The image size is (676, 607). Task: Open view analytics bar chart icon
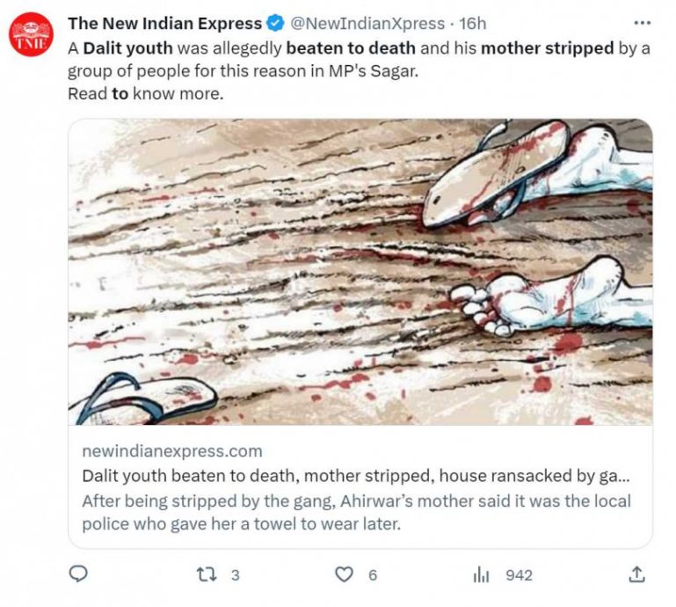tap(480, 574)
